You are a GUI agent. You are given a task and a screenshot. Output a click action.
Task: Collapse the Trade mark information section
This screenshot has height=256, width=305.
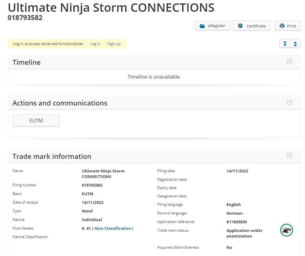[289, 155]
